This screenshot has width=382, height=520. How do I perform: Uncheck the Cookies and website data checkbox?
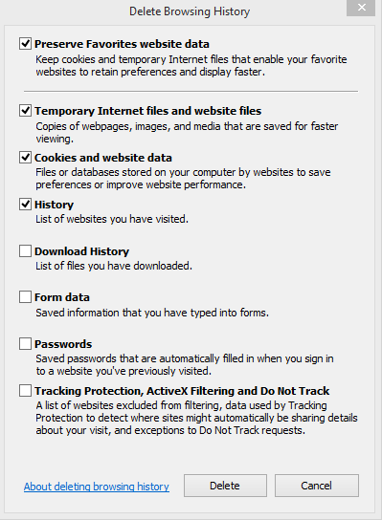(25, 157)
